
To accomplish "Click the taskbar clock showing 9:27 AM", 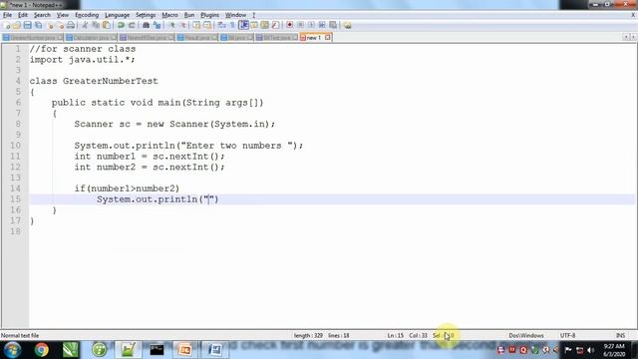I will [614, 350].
